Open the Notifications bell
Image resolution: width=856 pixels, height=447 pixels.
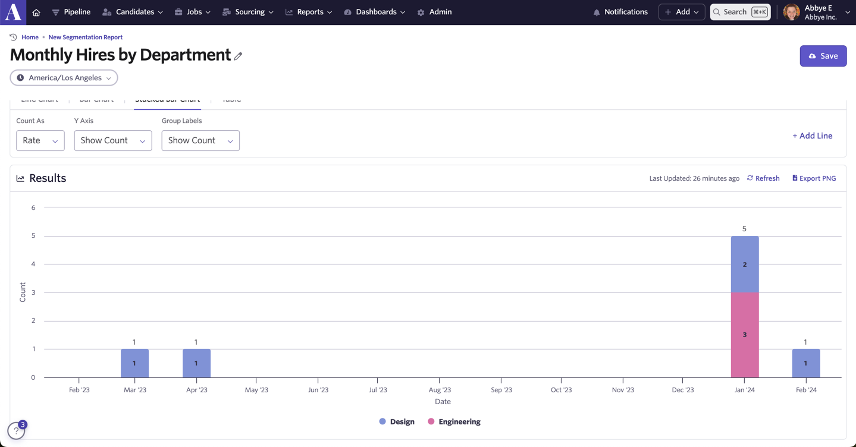click(x=620, y=12)
